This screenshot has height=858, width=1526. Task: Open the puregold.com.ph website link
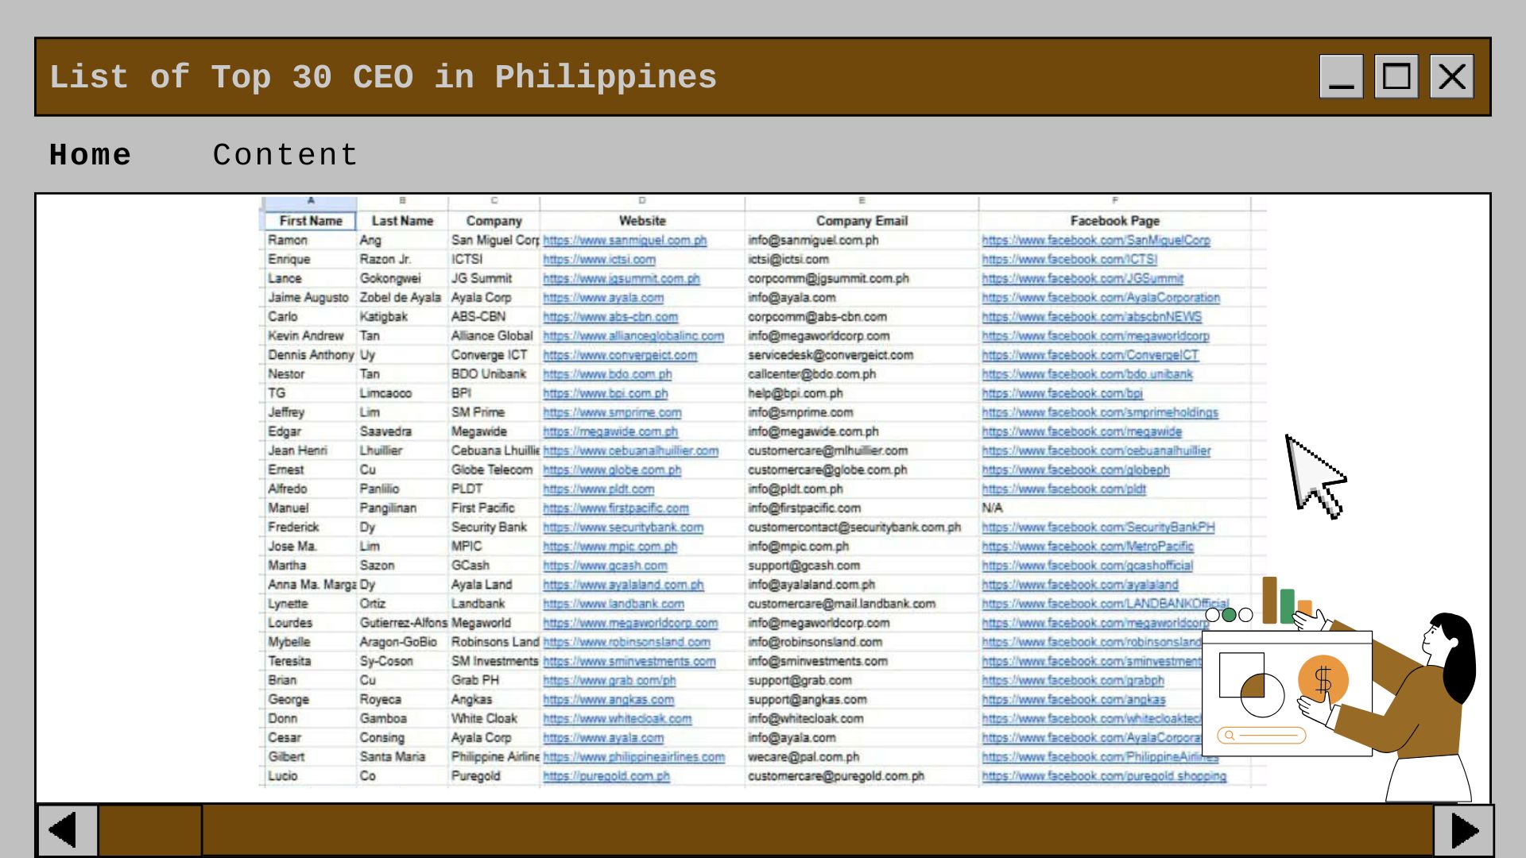click(x=606, y=775)
